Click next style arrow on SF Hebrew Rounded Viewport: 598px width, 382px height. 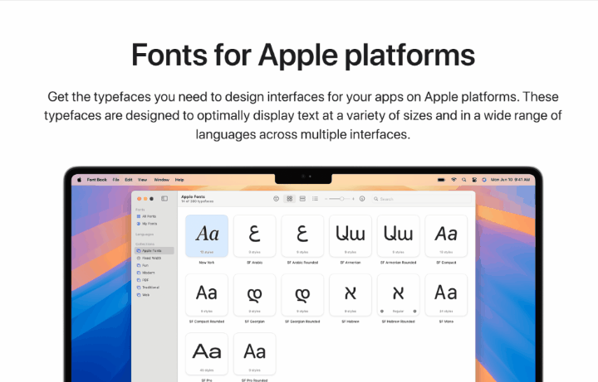click(x=415, y=312)
